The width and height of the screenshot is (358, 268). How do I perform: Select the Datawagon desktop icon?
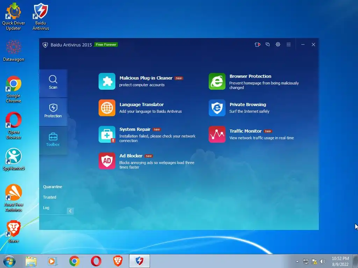click(x=14, y=51)
